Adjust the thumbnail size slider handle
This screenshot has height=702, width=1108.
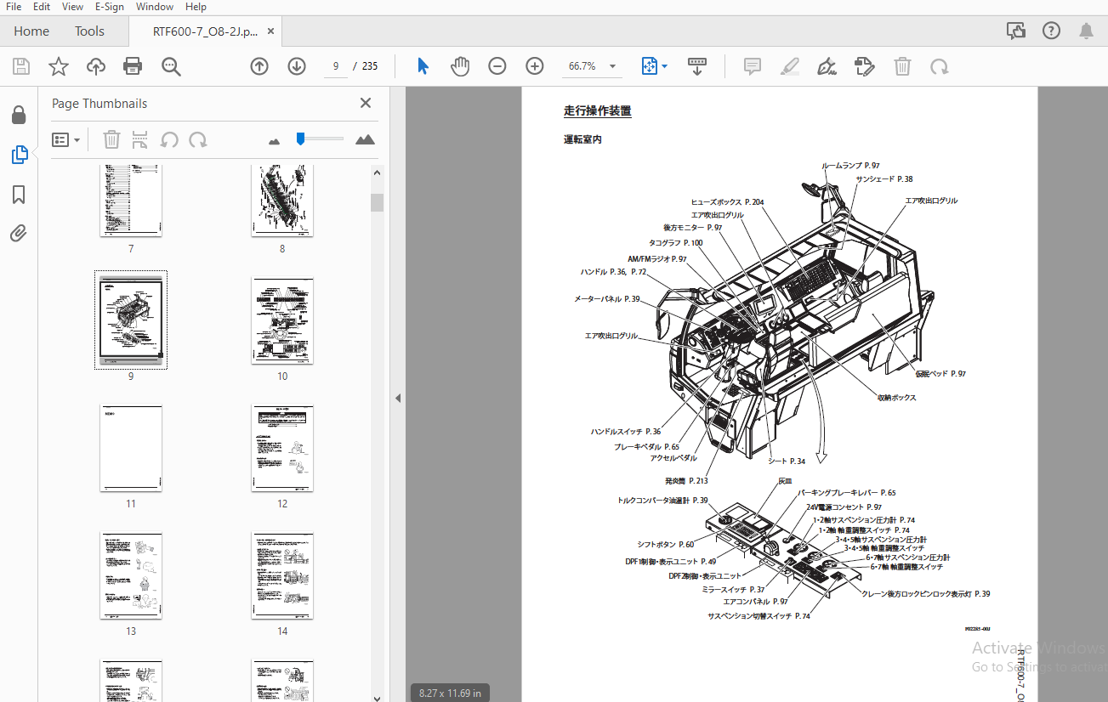[300, 139]
